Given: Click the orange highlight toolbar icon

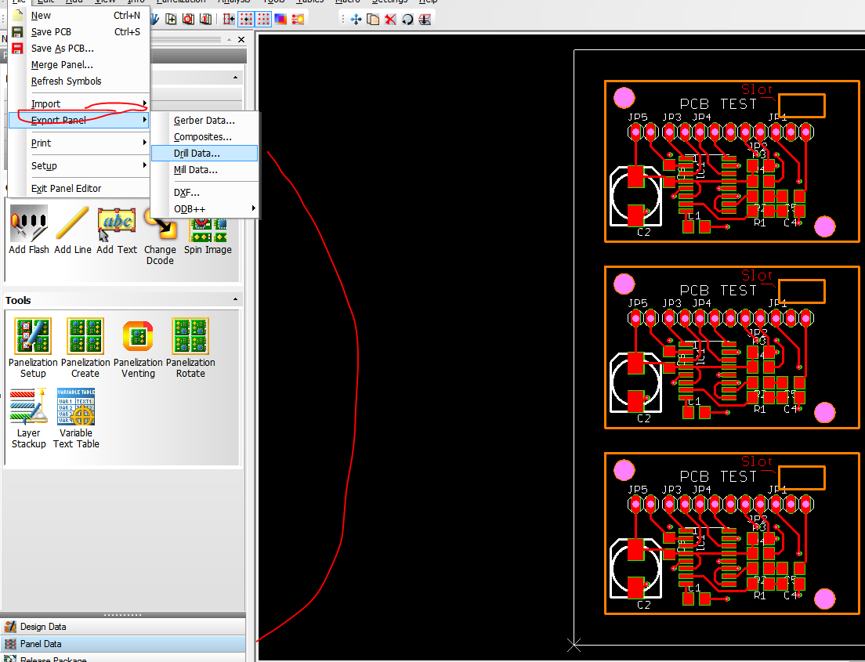Looking at the screenshot, I should click(x=298, y=20).
